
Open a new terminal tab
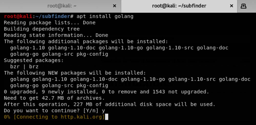click(243, 6)
